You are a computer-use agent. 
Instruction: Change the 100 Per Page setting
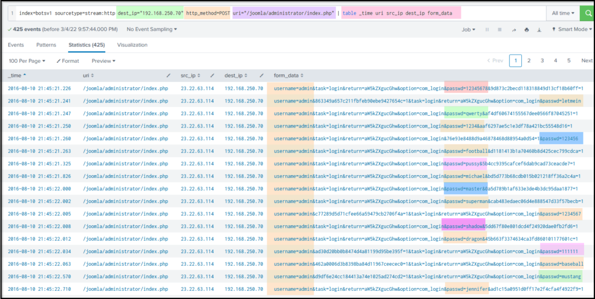[x=27, y=60]
